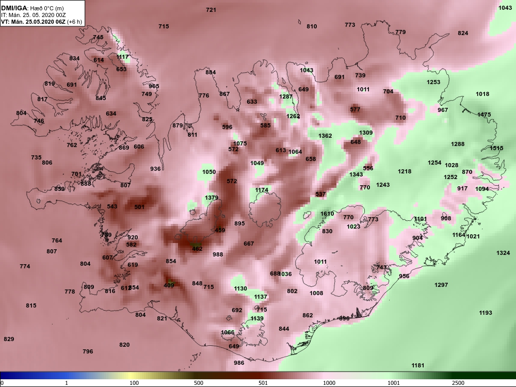The height and width of the screenshot is (387, 516).
Task: Click the 1343 height value
Action: [x=356, y=174]
